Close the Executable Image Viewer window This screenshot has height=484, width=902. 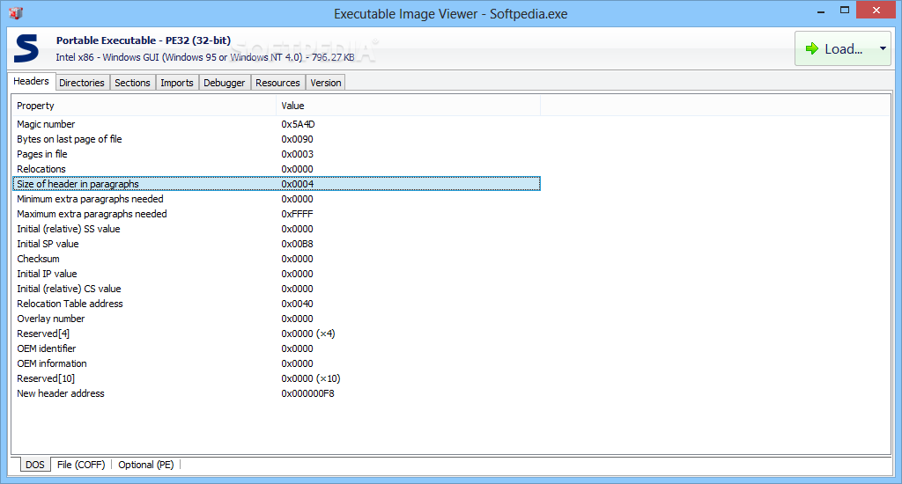click(x=876, y=11)
